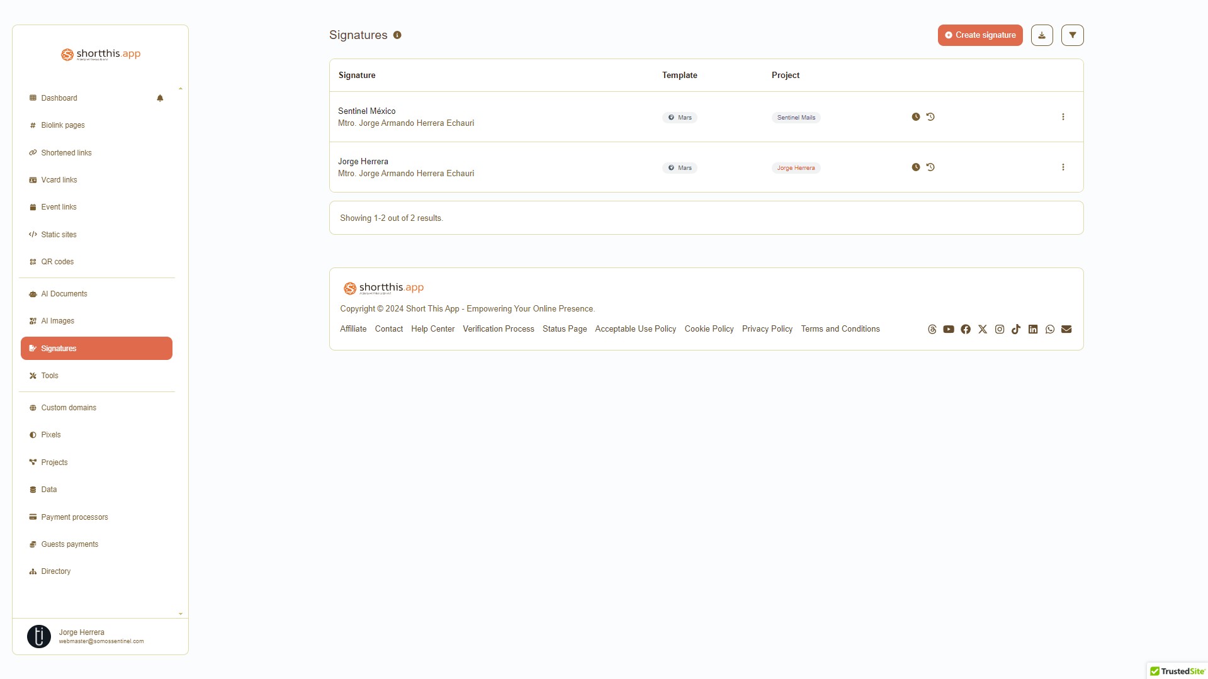1208x679 pixels.
Task: Click Mars template badge in Jorge Herrera row
Action: 680,168
